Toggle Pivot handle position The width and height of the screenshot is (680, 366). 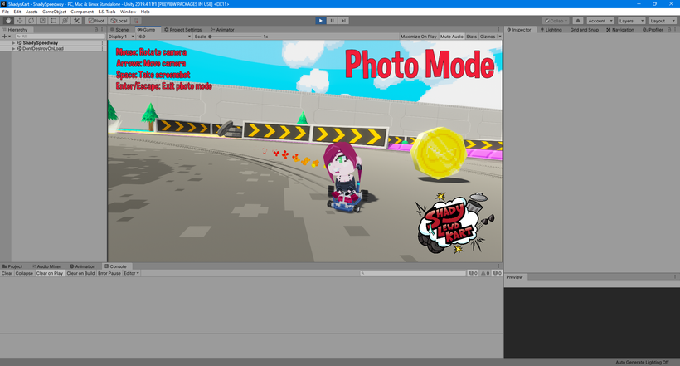(96, 21)
